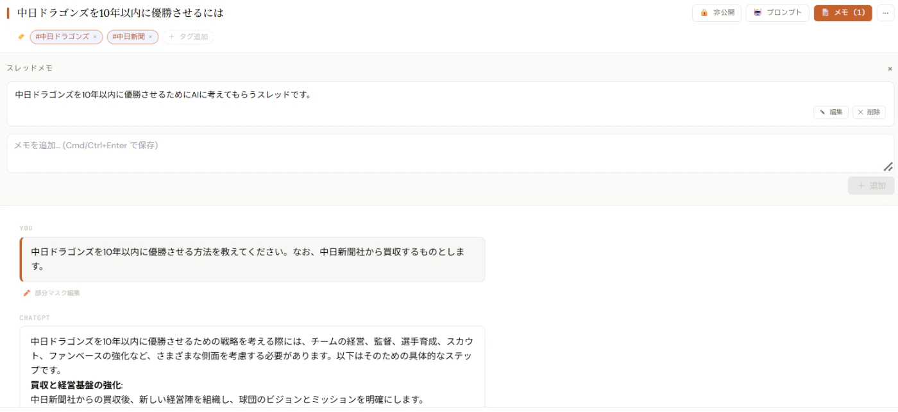Click the thread title 中日ドラゴンズを10年以内に優勝させるには
This screenshot has width=898, height=412.
tap(121, 13)
